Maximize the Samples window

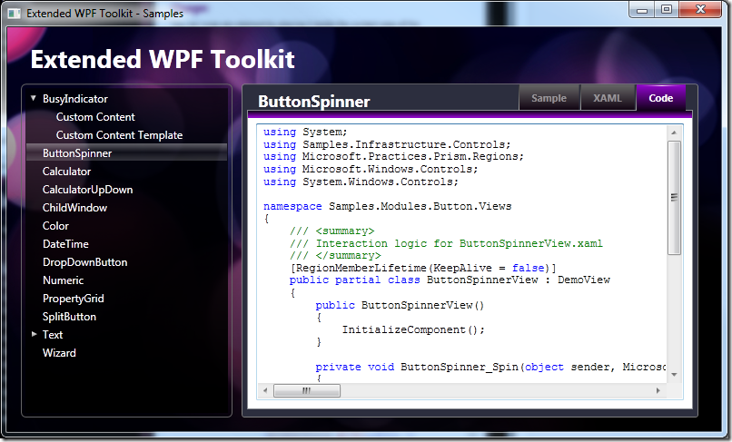pos(667,9)
